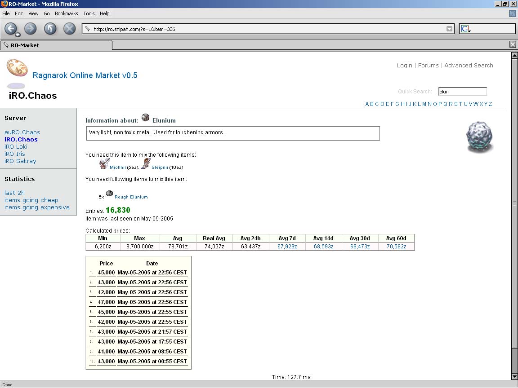Viewport: 518px width, 388px height.
Task: Open the Tools menu
Action: tap(89, 13)
